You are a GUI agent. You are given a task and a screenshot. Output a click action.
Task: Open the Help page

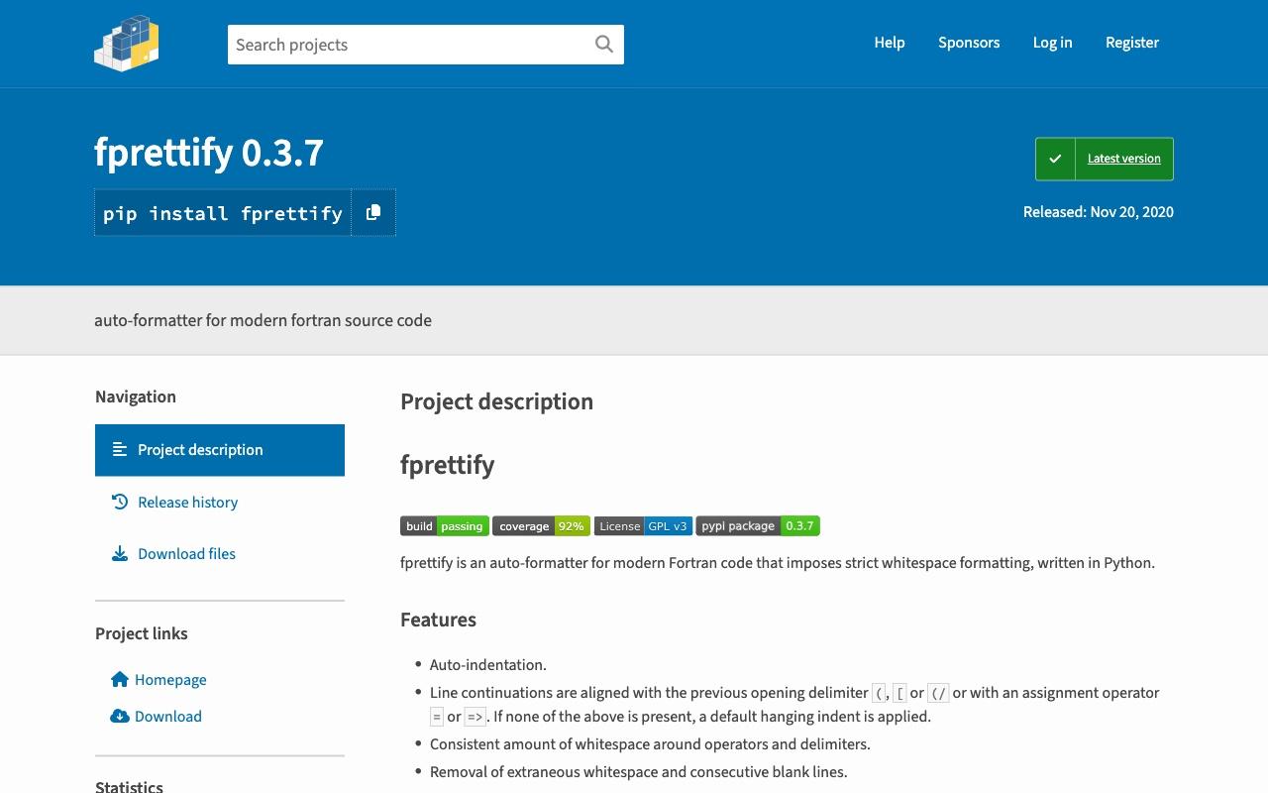point(890,43)
